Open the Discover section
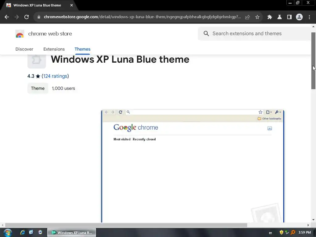 (24, 49)
